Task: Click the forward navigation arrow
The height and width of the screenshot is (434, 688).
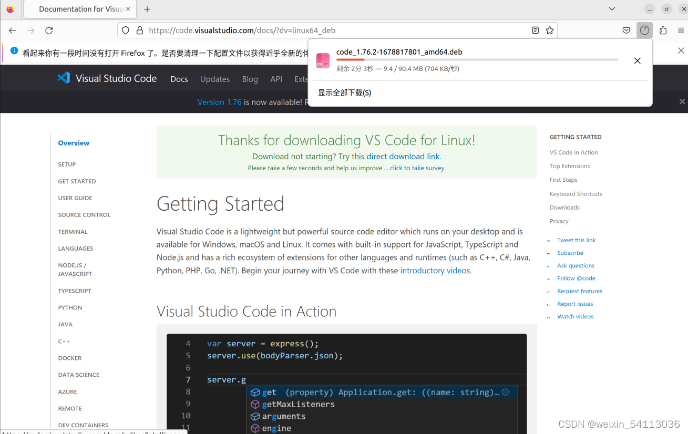Action: (x=30, y=30)
